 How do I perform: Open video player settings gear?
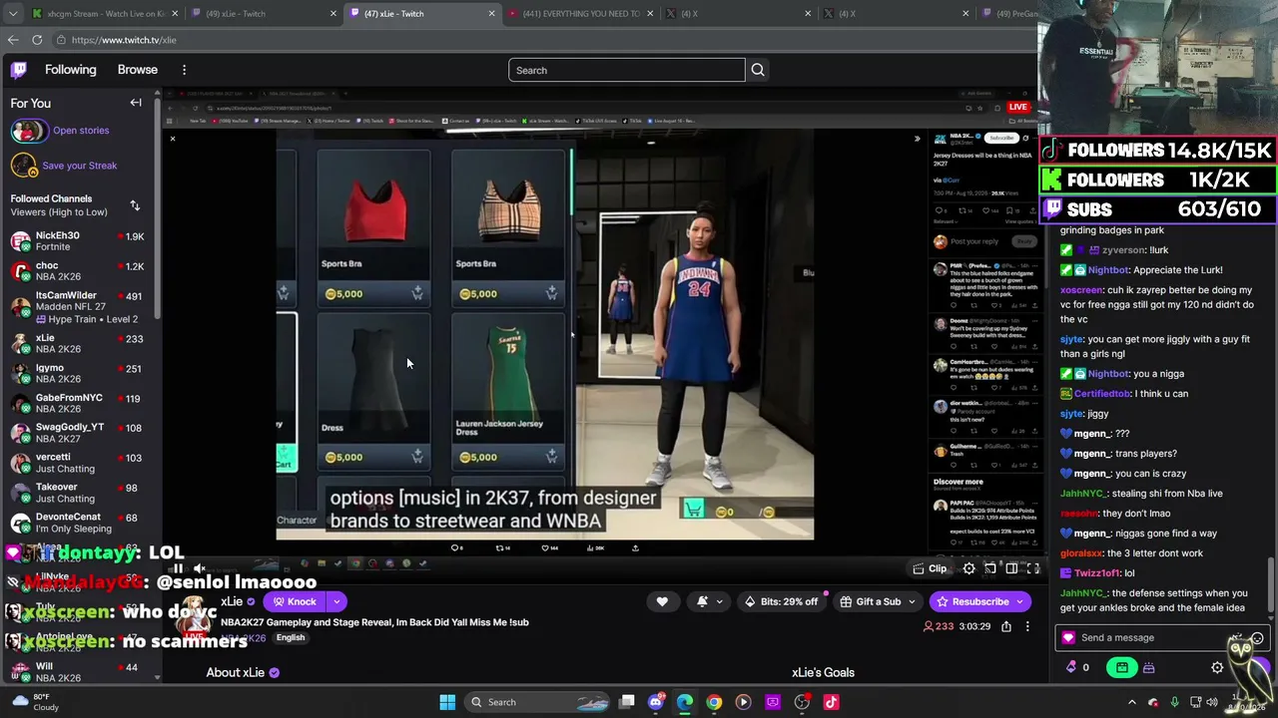pyautogui.click(x=968, y=568)
